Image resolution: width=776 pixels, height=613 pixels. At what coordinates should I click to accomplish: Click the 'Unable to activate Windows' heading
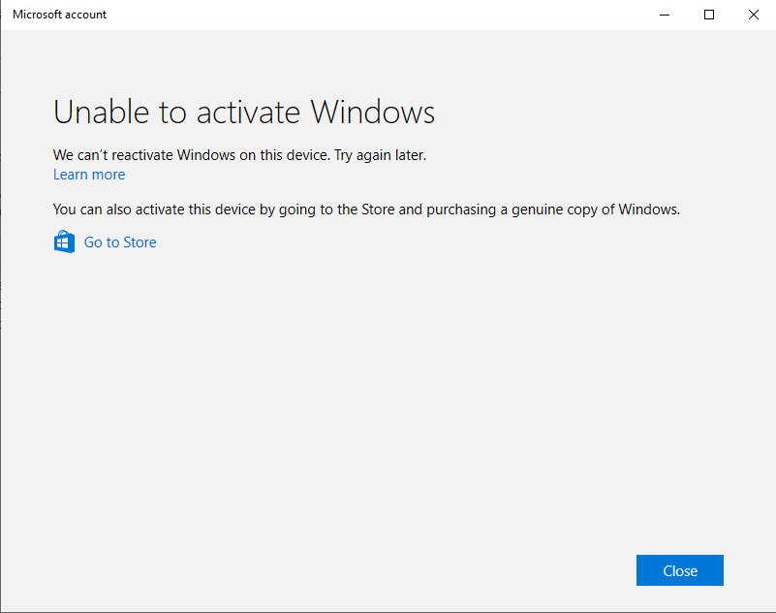tap(244, 112)
